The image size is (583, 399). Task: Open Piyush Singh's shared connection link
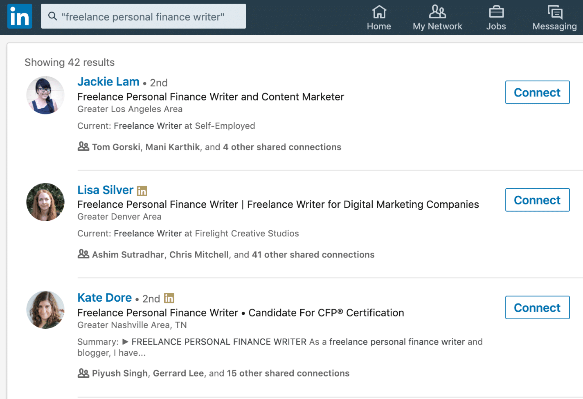[x=120, y=373]
